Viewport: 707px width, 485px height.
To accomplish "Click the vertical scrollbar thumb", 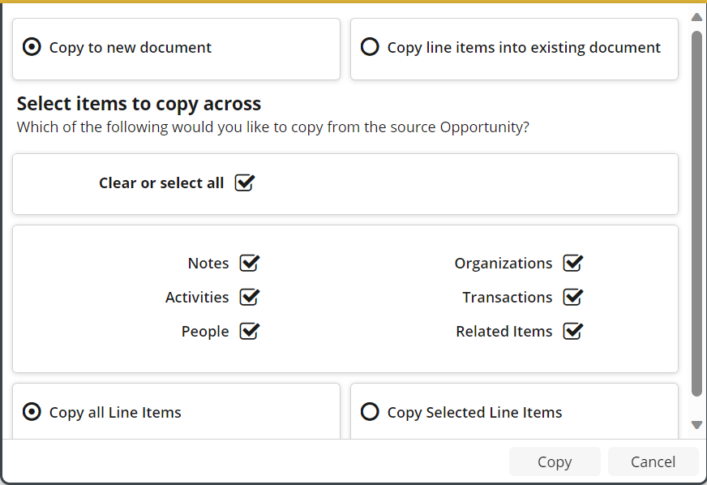I will coord(696,211).
